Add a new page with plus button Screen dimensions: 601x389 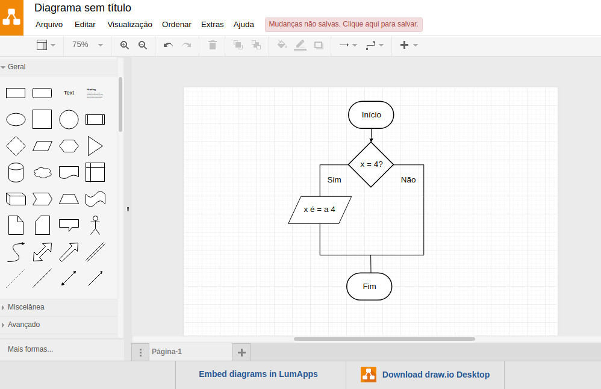(x=241, y=352)
